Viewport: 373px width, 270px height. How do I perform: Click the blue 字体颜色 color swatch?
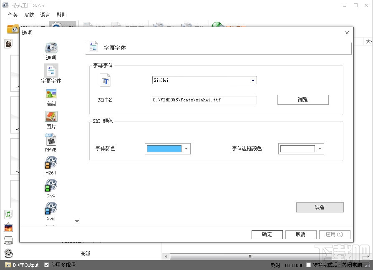coord(164,149)
